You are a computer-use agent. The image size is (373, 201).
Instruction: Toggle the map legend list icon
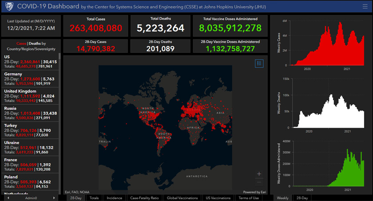[259, 63]
